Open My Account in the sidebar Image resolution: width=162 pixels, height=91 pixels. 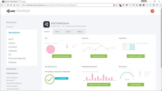[x=11, y=22]
